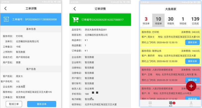Screen dimensions: 202x108
Task: Tap the 银行账号 暂无数据 row
Action: (x=100, y=83)
